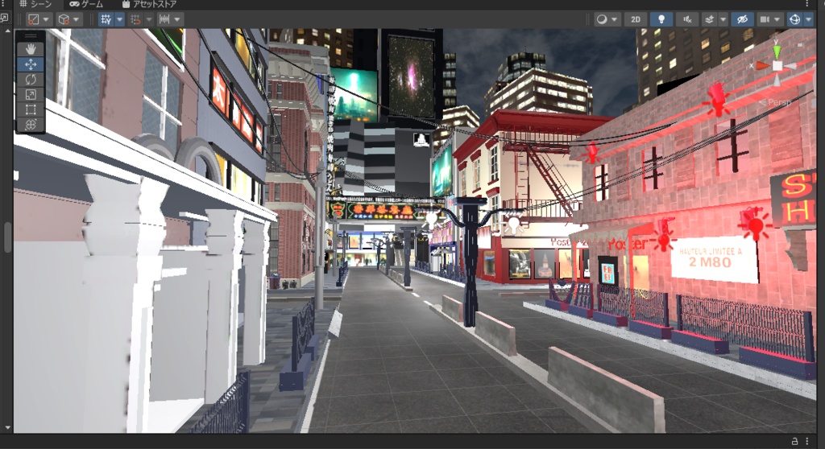Open the grid settings dropdown arrow
Screen dimensions: 825x449
click(119, 19)
